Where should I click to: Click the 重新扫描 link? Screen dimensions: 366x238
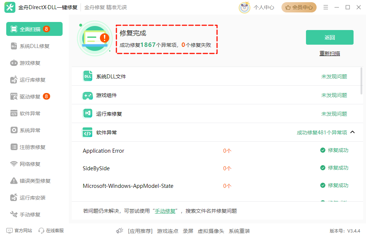click(x=329, y=53)
